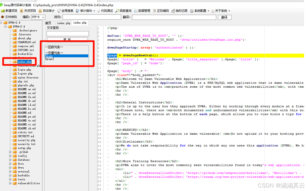This screenshot has width=306, height=191.
Task: Select highlighted $page variable entry
Action: pos(66,56)
